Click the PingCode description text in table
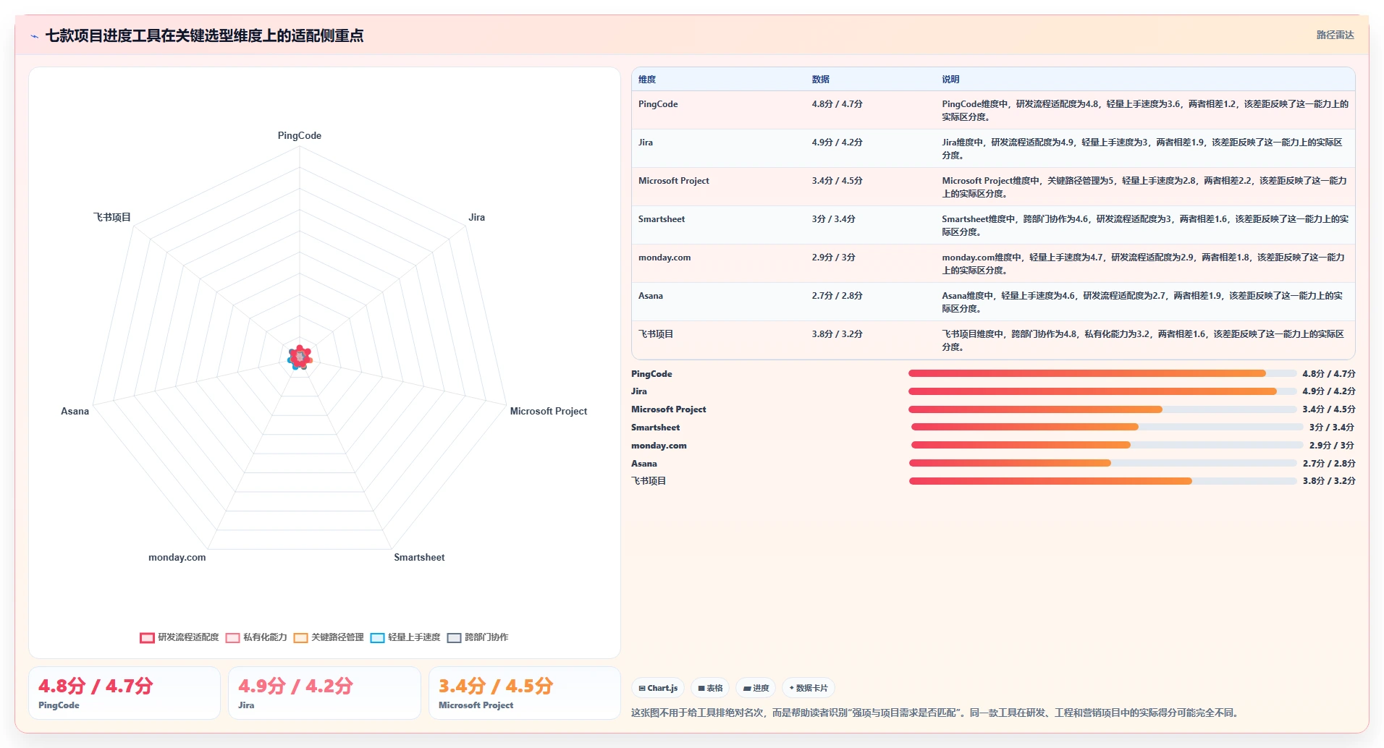This screenshot has width=1384, height=748. 1144,111
